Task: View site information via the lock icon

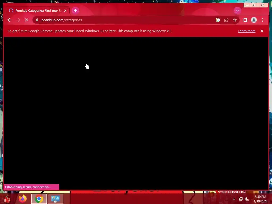Action: [37, 20]
